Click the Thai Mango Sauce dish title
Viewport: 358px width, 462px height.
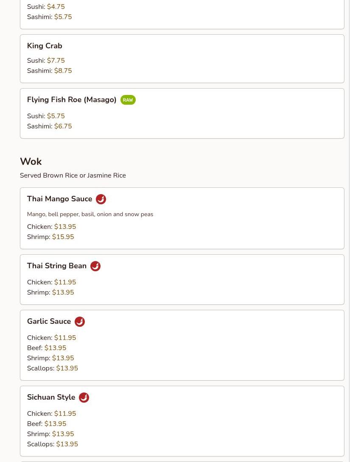click(x=59, y=199)
